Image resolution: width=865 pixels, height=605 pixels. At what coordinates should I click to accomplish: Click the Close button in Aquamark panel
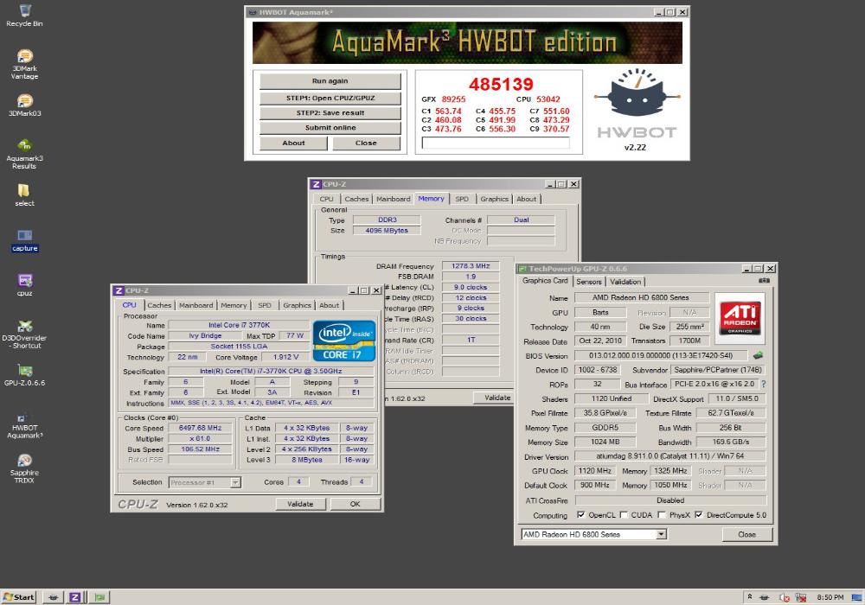point(366,143)
